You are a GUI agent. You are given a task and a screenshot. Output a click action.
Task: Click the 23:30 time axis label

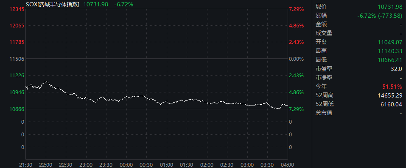click(106, 165)
